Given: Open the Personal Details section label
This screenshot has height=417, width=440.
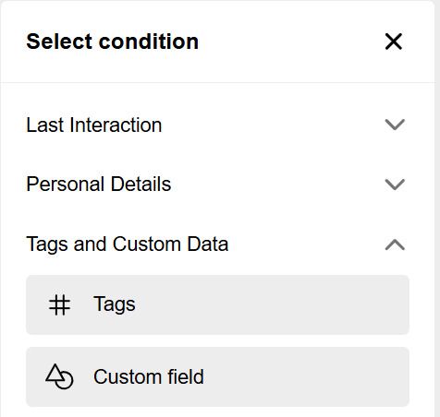Looking at the screenshot, I should click(99, 185).
